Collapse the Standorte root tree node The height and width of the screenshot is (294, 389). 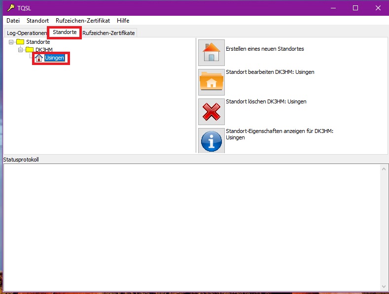coord(11,42)
